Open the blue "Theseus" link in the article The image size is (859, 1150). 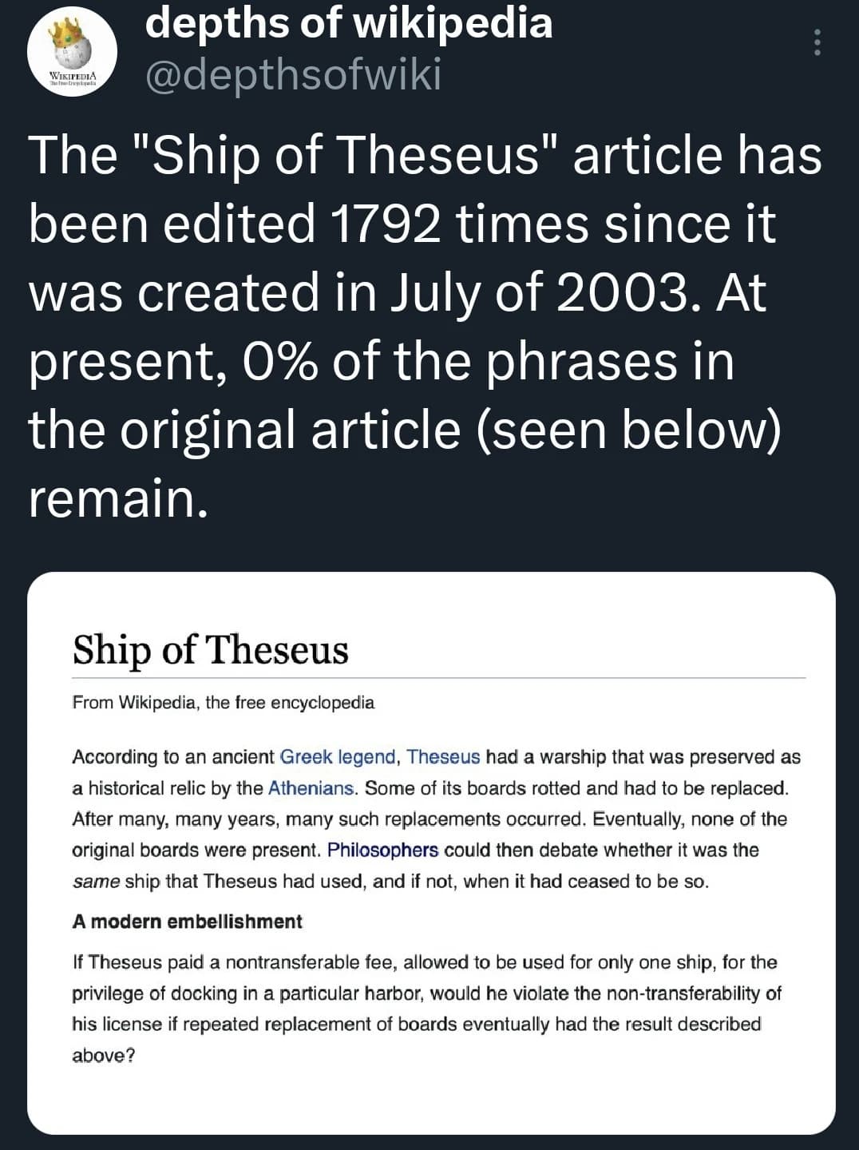point(444,756)
